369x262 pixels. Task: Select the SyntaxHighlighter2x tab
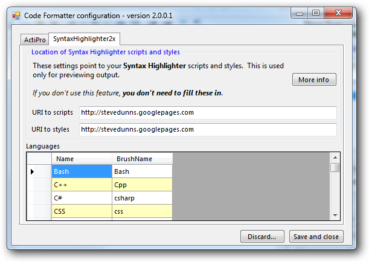[85, 39]
